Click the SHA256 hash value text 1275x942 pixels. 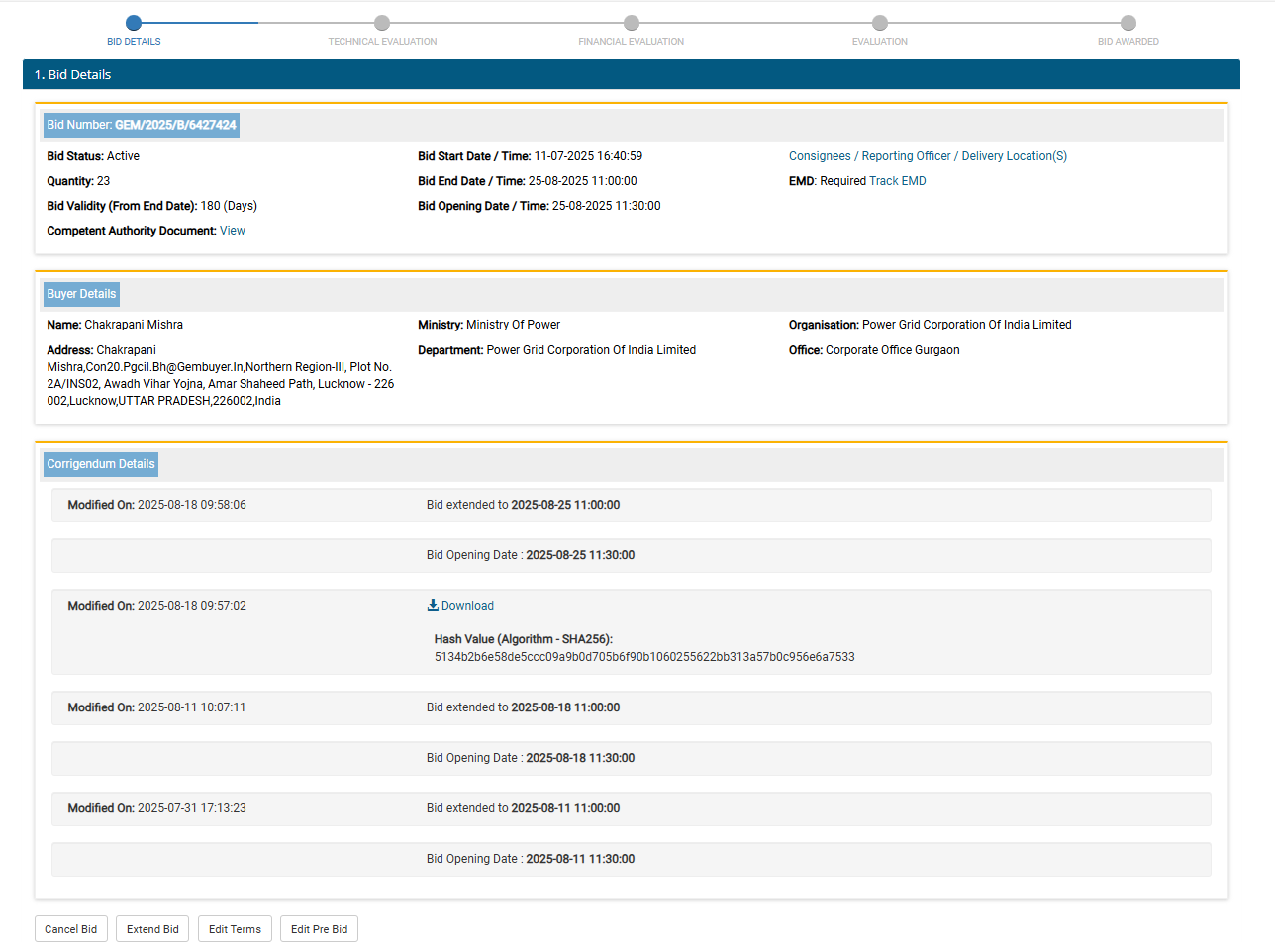[x=643, y=657]
